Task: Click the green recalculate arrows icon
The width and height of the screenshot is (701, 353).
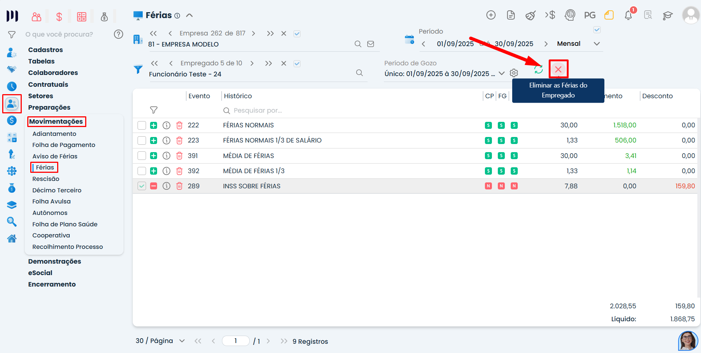Action: 538,69
